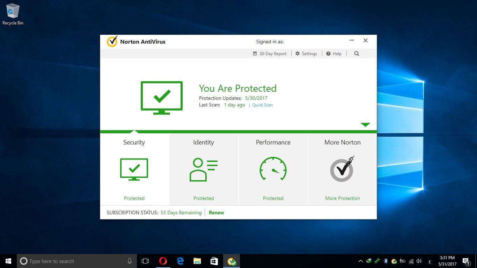Open the Help menu
The height and width of the screenshot is (268, 477).
[x=334, y=54]
